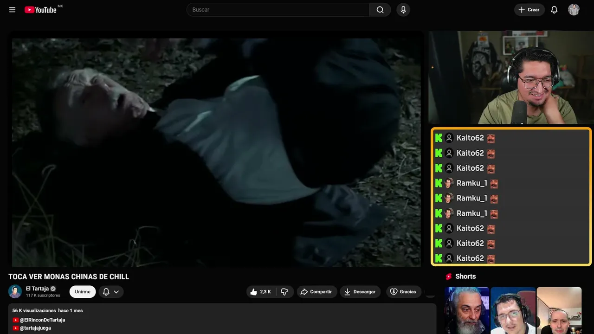The width and height of the screenshot is (594, 334).
Task: Open El Tartaja channel avatar
Action: coord(15,291)
